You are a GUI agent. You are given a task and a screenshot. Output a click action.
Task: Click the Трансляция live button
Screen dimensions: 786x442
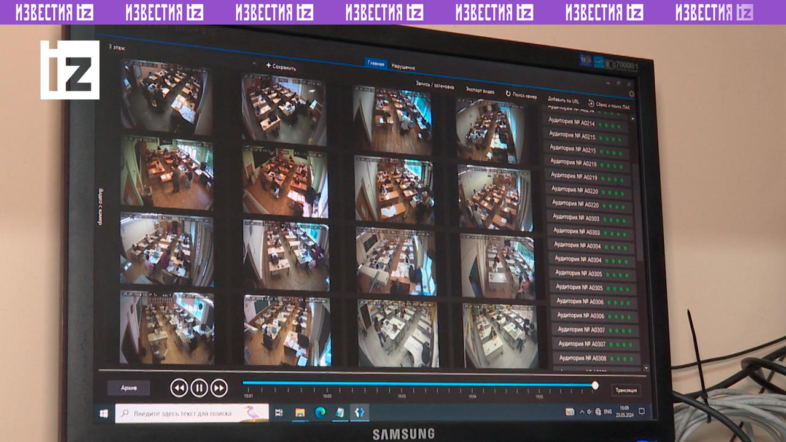tap(626, 390)
